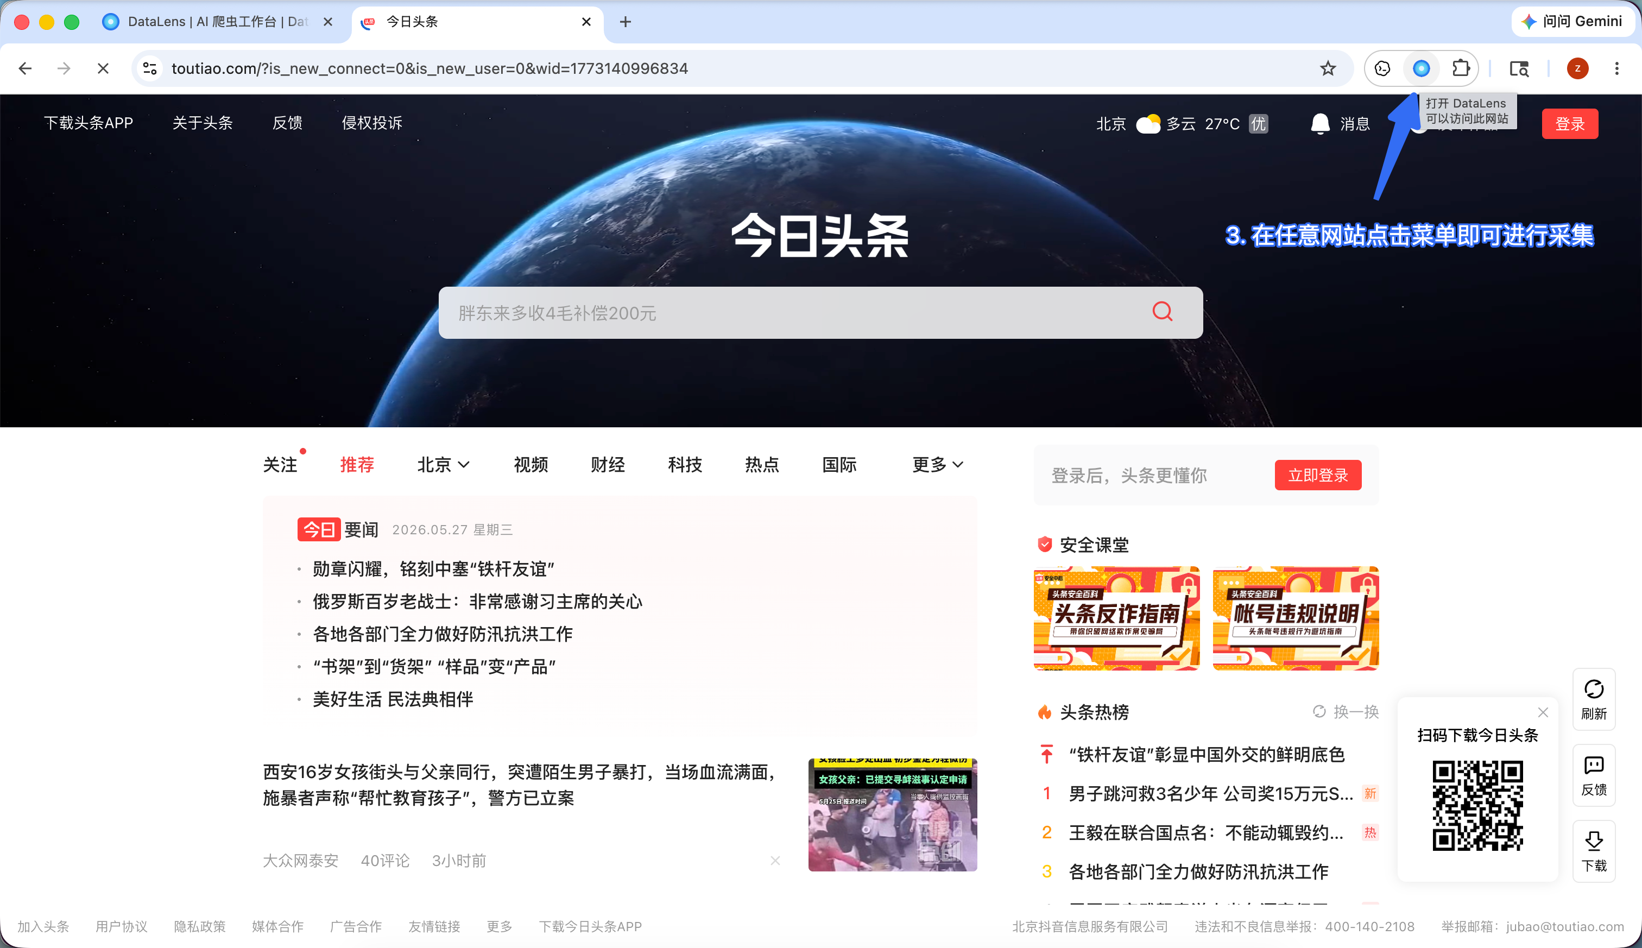Open site information icon in address bar
Image resolution: width=1642 pixels, height=948 pixels.
[x=150, y=68]
